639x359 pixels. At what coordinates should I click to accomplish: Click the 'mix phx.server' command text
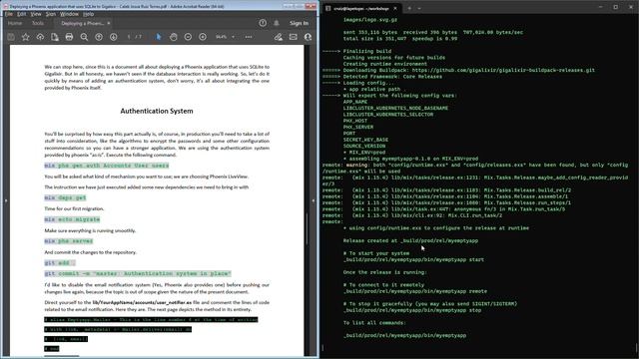pos(69,241)
